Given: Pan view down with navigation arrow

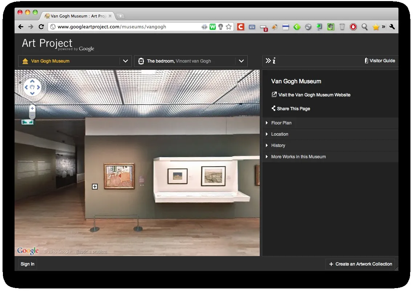Looking at the screenshot, I should (x=32, y=93).
